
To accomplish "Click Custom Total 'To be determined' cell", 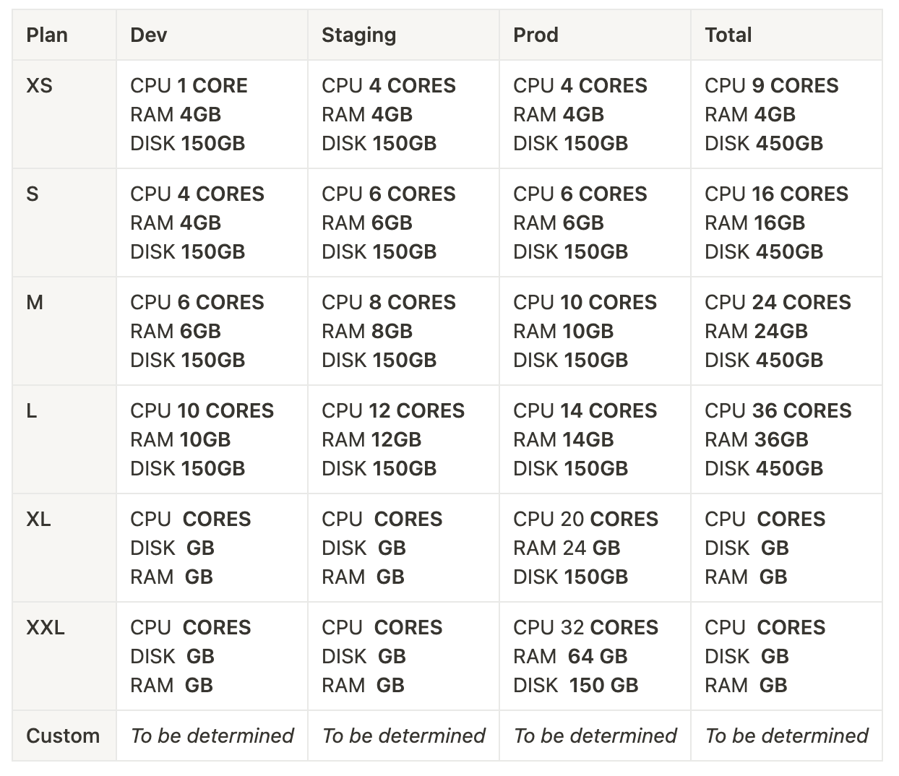I will click(x=787, y=736).
